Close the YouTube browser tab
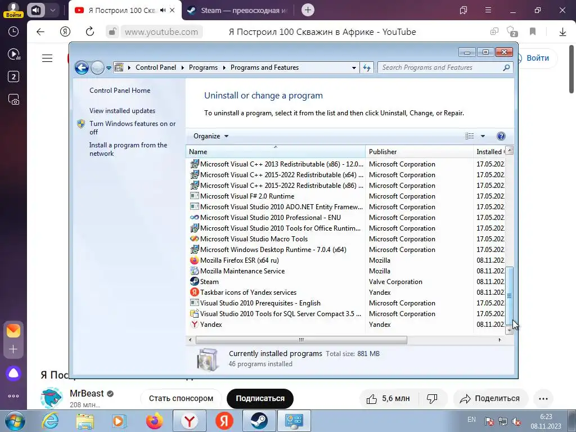The height and width of the screenshot is (432, 576). tap(172, 10)
